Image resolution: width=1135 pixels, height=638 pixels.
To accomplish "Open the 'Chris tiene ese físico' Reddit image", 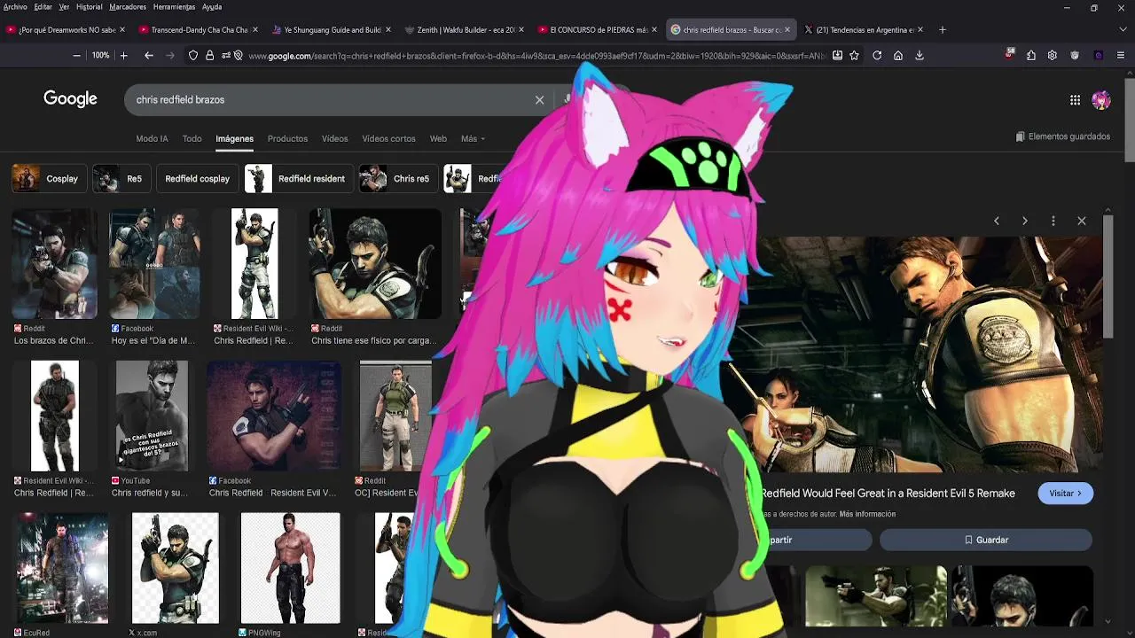I will tap(375, 264).
